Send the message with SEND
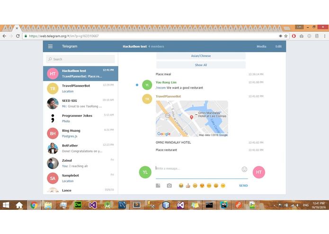 pyautogui.click(x=243, y=186)
